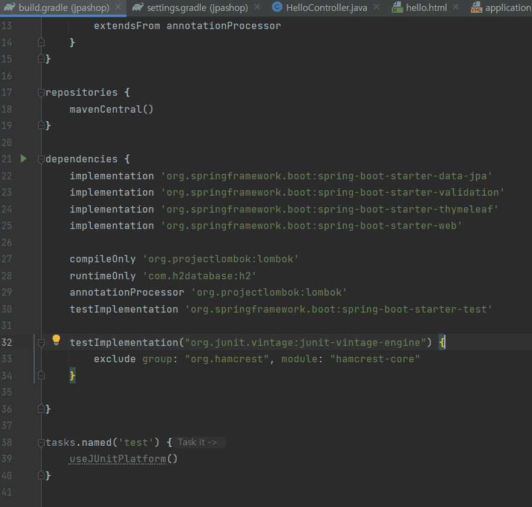Close the settings.gradle tab
532x507 pixels.
coord(257,7)
